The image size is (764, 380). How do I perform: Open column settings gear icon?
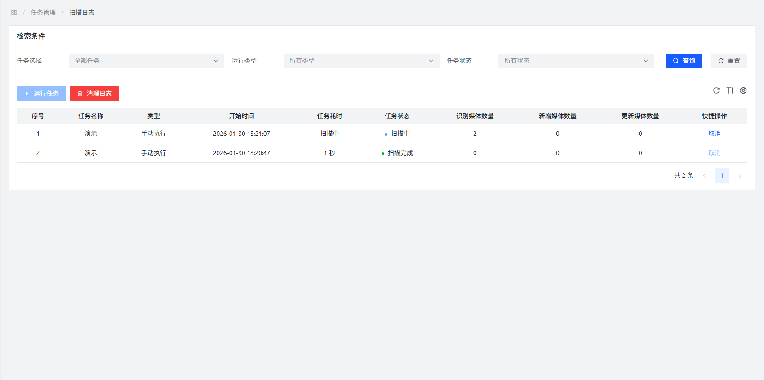(743, 90)
